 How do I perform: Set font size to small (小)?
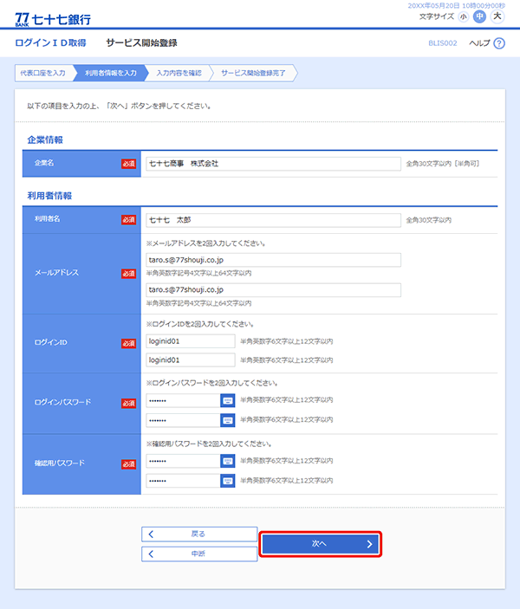coord(464,16)
